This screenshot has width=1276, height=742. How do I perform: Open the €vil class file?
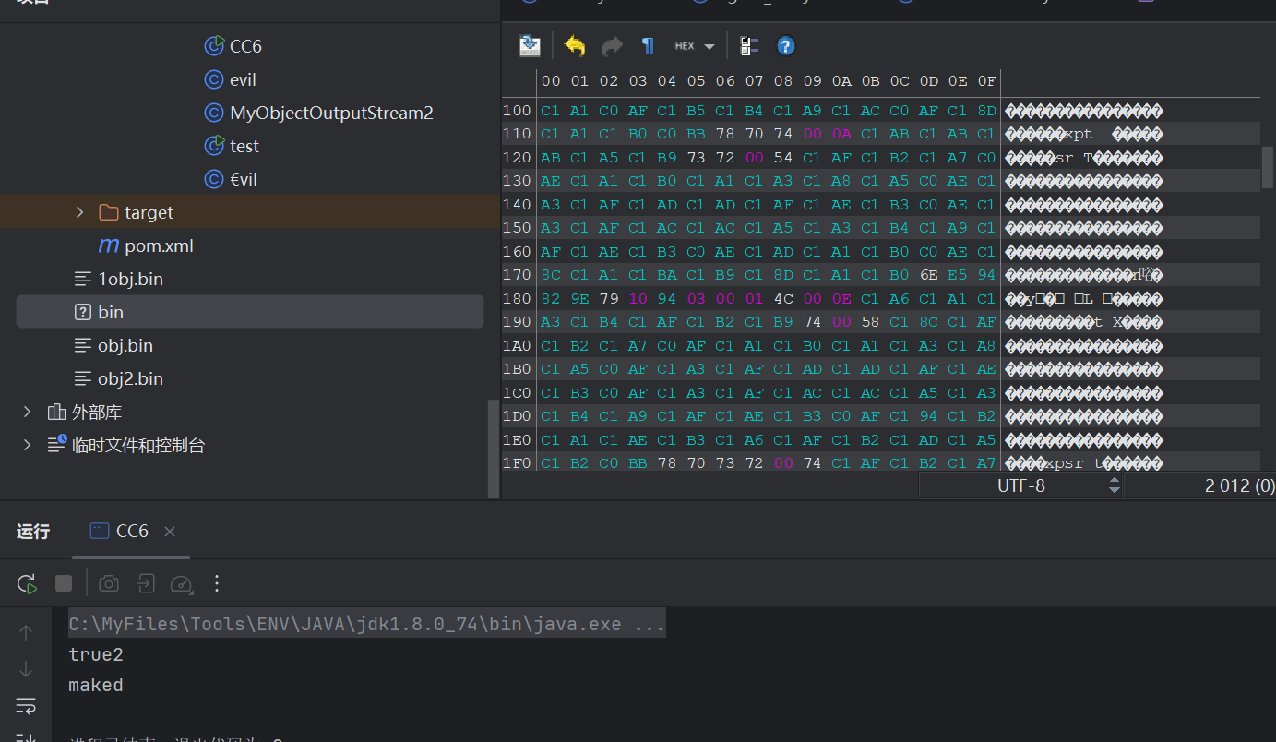[x=244, y=179]
